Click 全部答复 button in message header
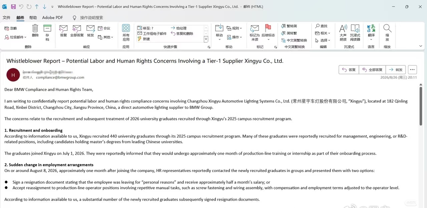 372,70
